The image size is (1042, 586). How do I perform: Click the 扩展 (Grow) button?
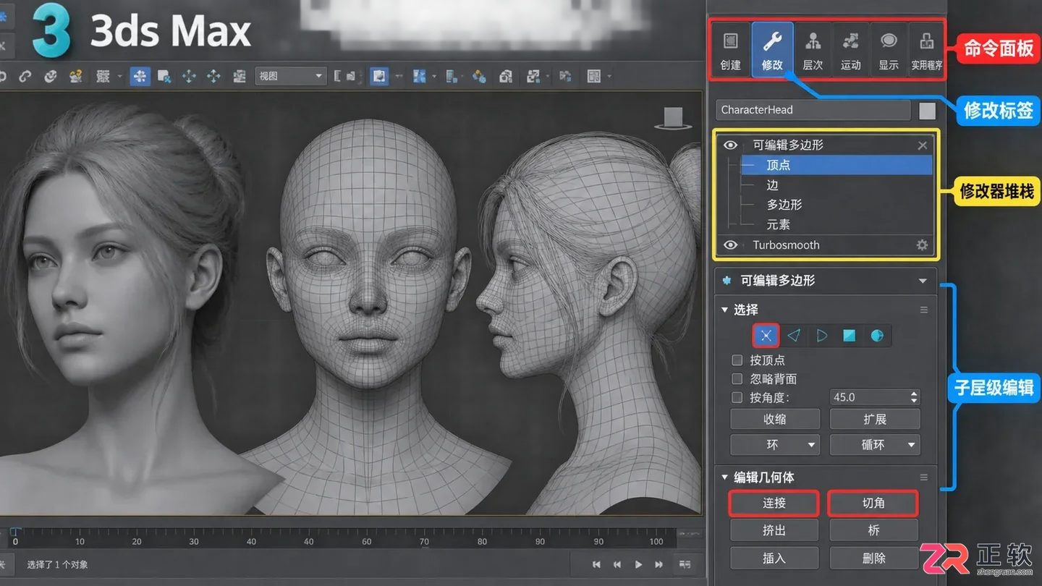pyautogui.click(x=875, y=419)
